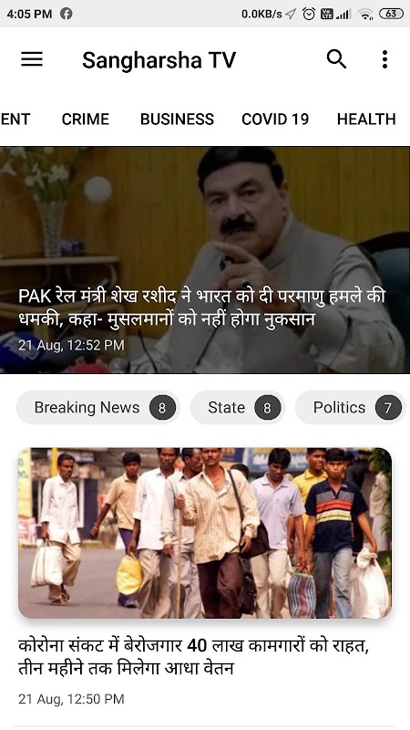Open the corona unemployed workers headline

193,657
